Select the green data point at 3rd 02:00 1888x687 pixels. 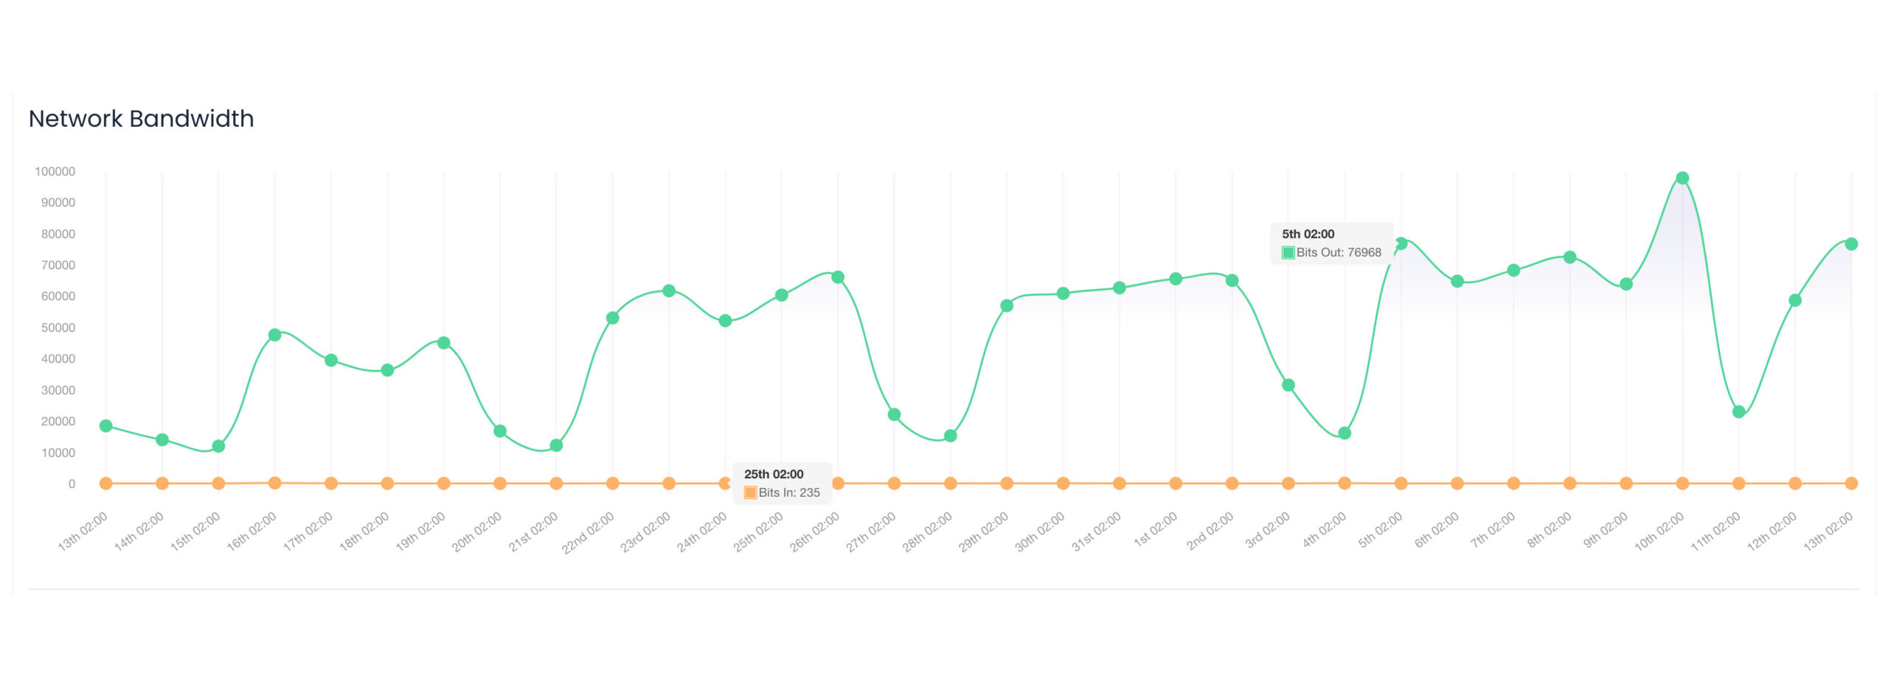[x=1288, y=385]
